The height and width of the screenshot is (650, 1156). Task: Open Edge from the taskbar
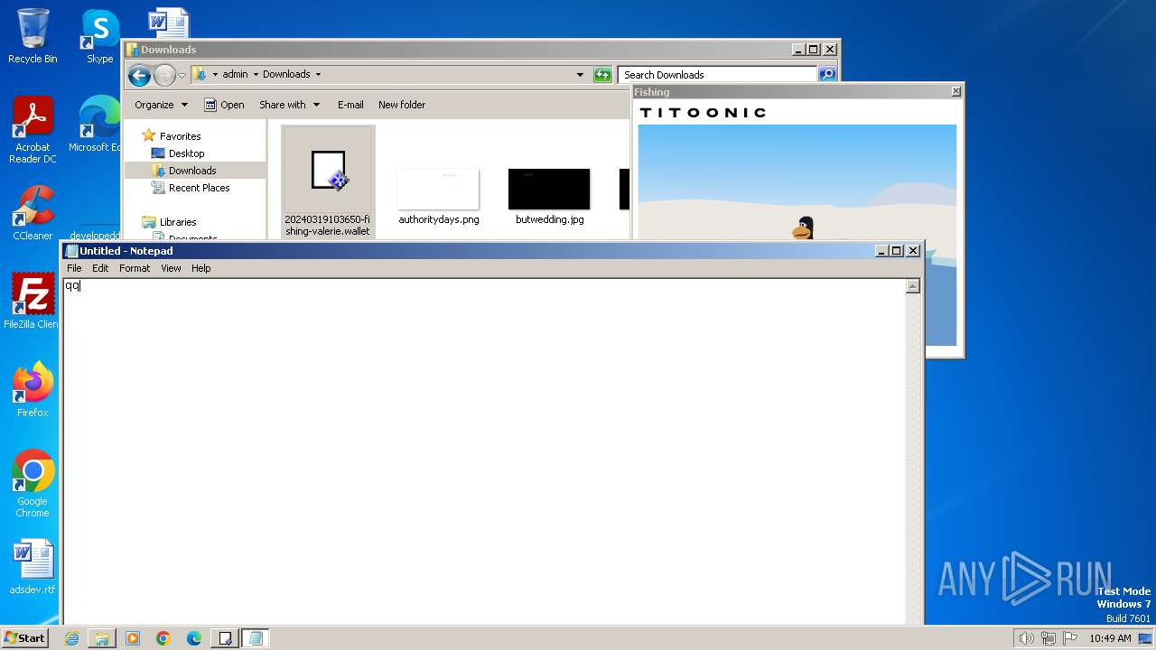(x=194, y=638)
